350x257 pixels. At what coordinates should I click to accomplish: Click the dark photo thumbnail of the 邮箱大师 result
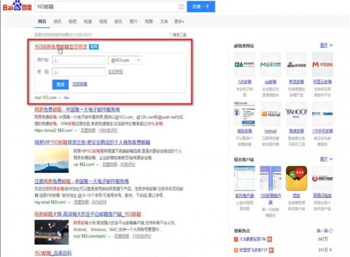(51, 233)
